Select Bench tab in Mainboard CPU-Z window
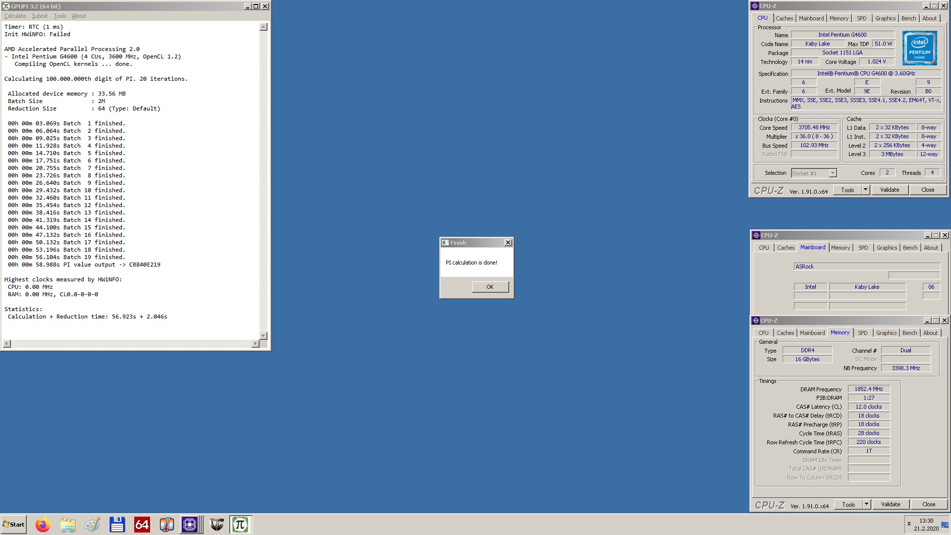 pyautogui.click(x=910, y=248)
